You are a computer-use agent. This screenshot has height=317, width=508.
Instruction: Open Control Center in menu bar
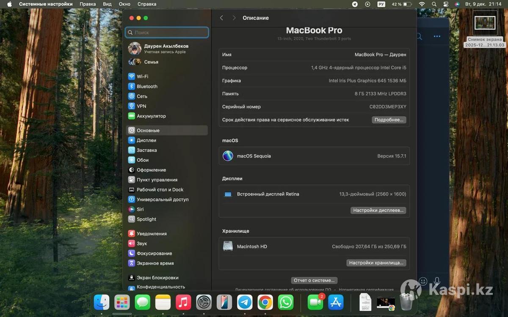pos(445,4)
